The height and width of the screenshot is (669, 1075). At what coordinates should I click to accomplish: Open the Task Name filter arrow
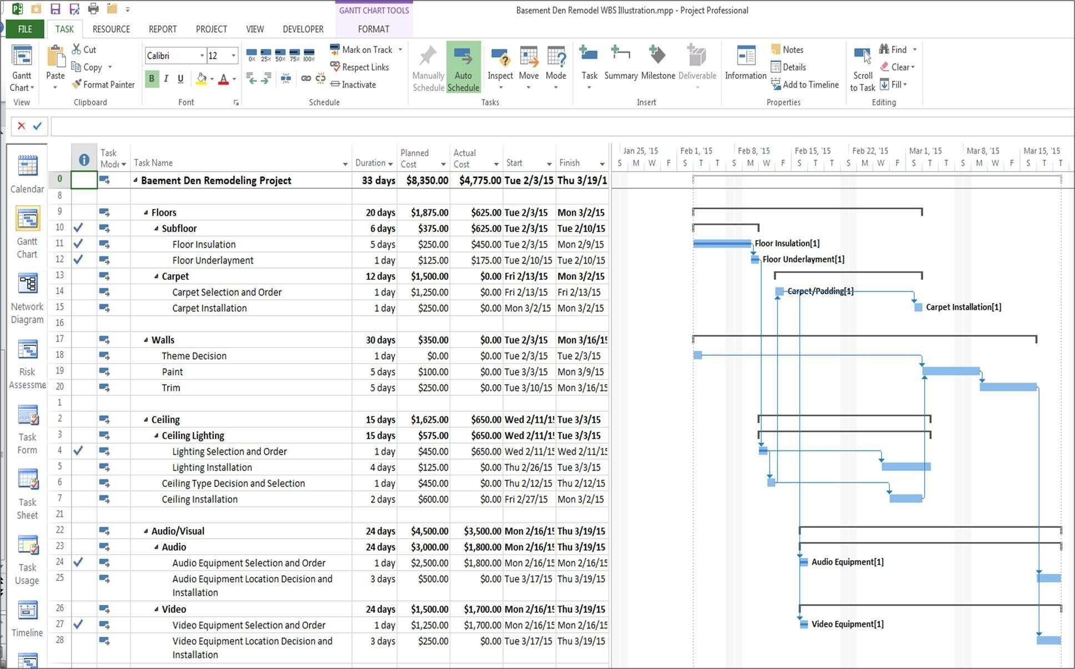345,164
